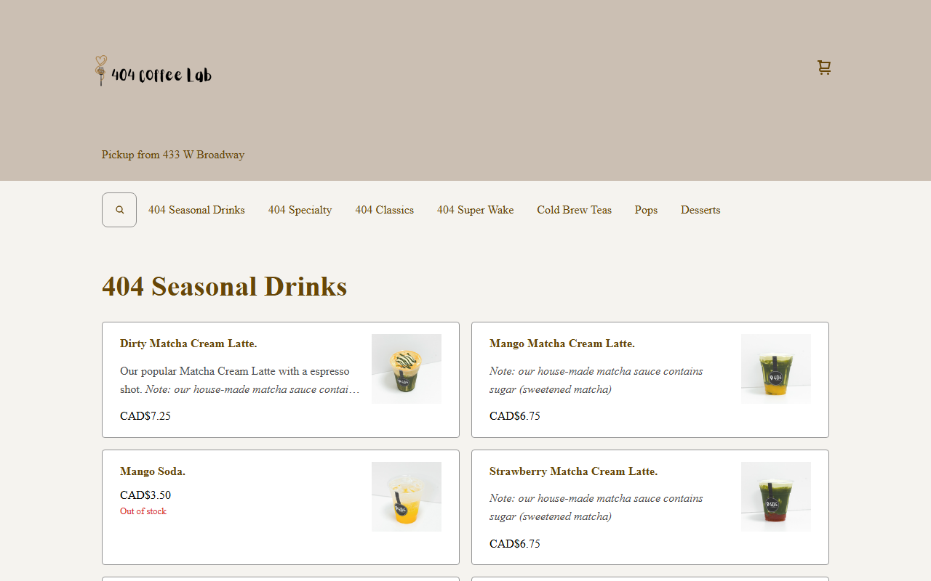
Task: Go to Pops category
Action: click(x=646, y=210)
